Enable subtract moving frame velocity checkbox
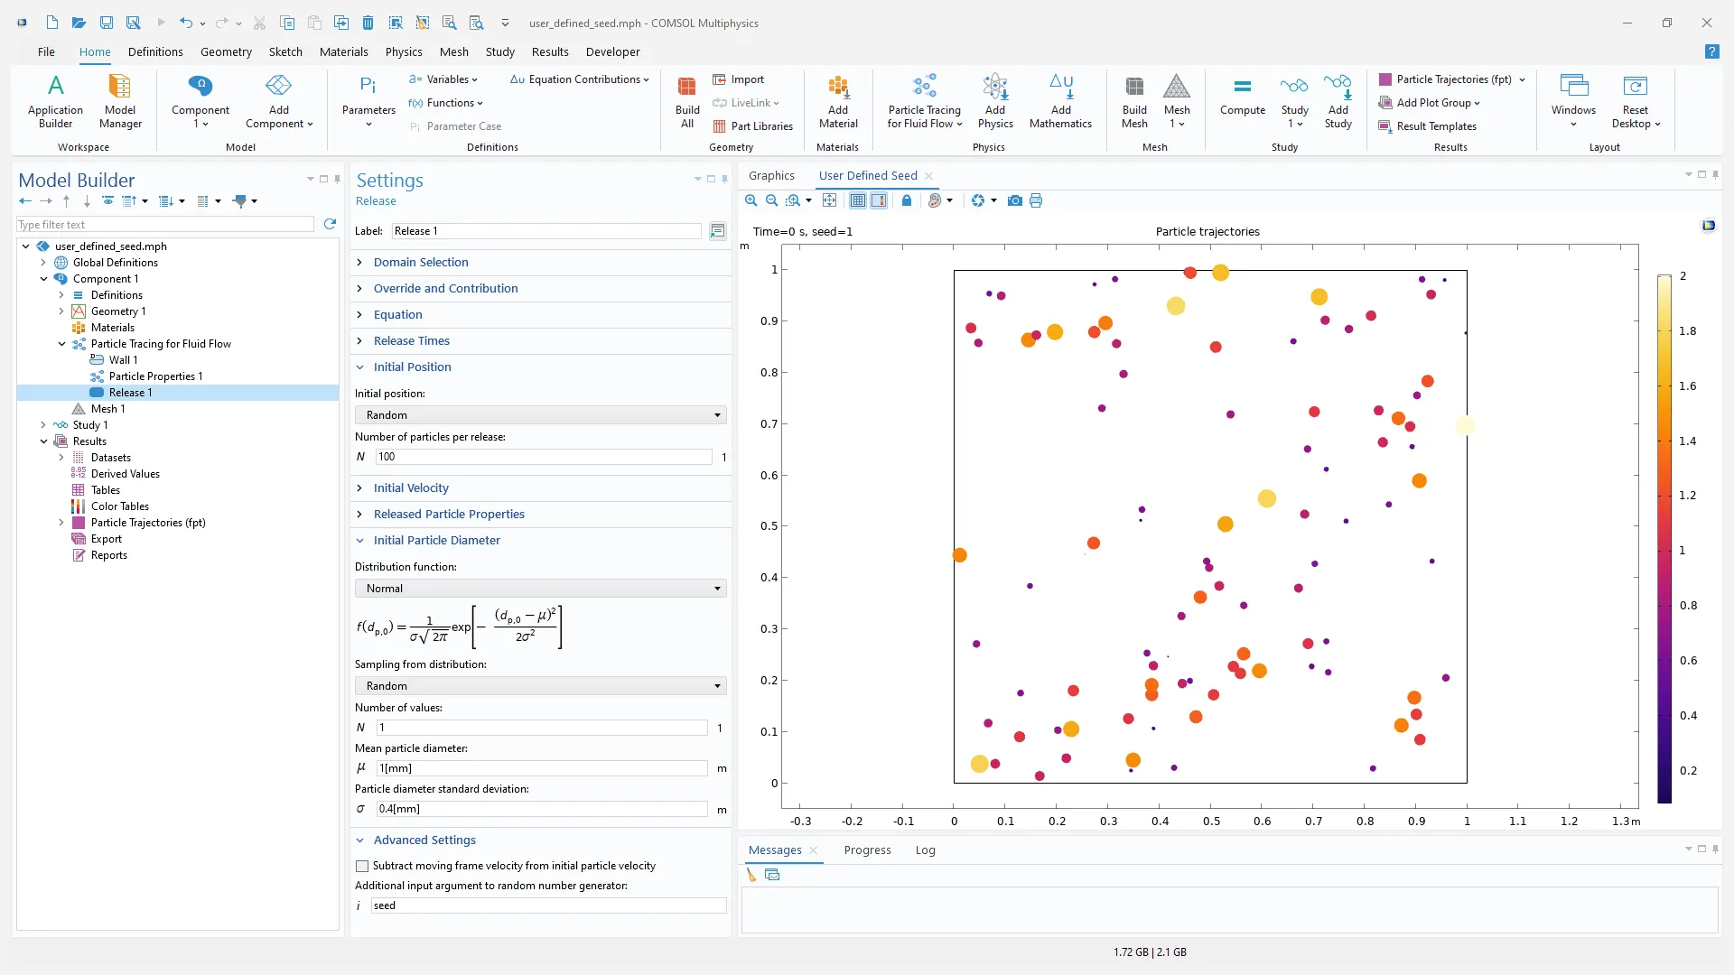The width and height of the screenshot is (1734, 975). click(x=362, y=866)
